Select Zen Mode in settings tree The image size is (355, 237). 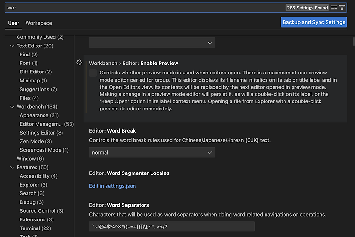(35, 141)
